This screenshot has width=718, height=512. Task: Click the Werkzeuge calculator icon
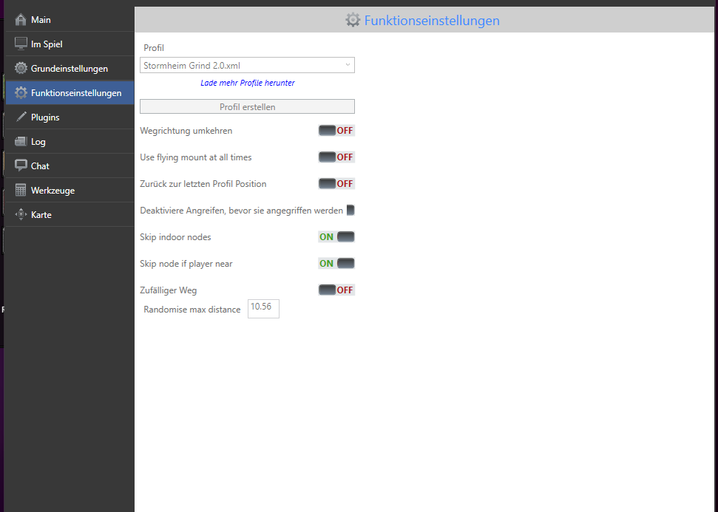coord(21,191)
